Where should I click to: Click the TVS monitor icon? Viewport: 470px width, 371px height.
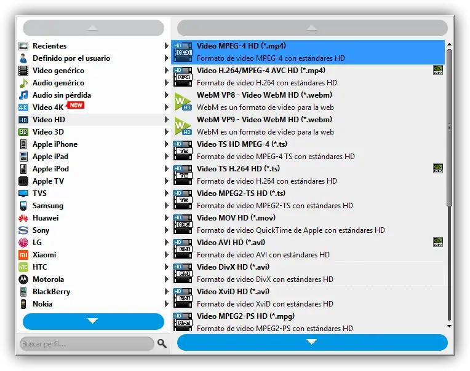pos(23,193)
